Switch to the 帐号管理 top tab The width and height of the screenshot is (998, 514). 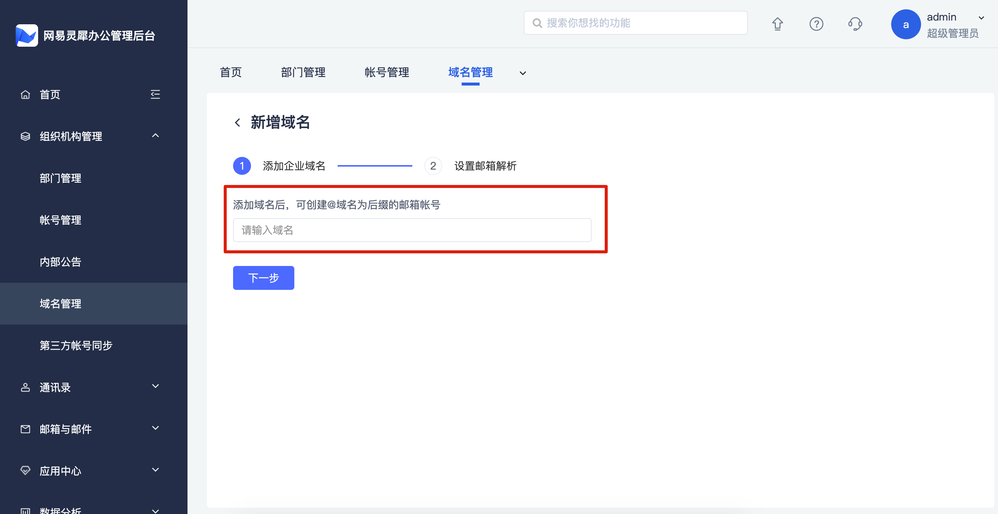pyautogui.click(x=387, y=72)
